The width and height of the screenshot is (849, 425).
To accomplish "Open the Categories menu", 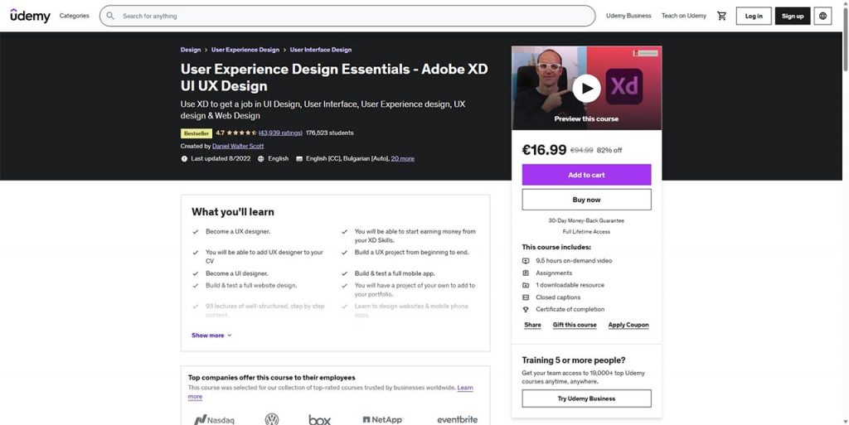I will [x=74, y=16].
